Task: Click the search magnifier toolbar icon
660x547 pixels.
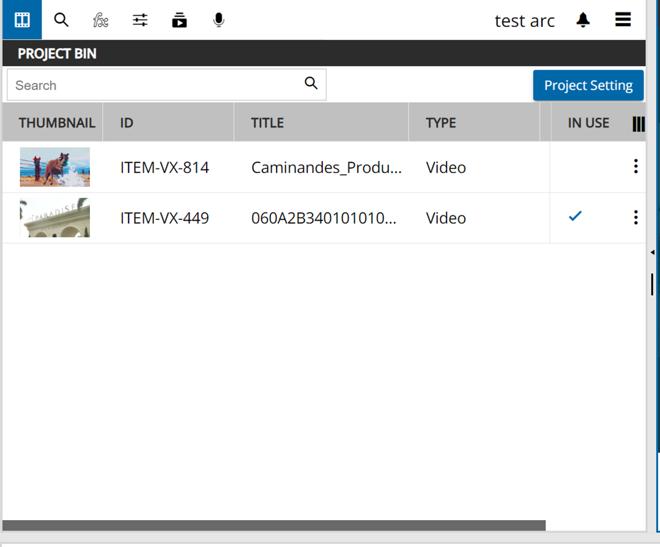Action: (61, 20)
